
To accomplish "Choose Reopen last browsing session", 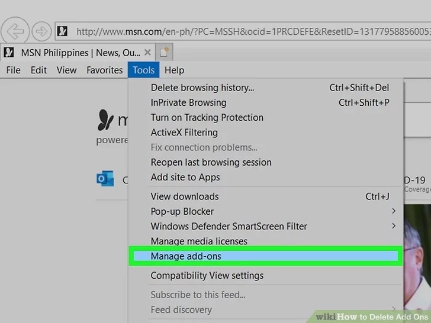I will point(266,162).
